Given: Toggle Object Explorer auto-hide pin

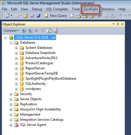Looking at the screenshot, I should [118, 24].
